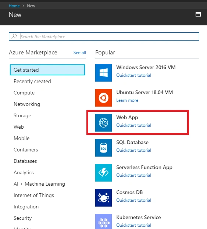The height and width of the screenshot is (229, 207).
Task: Focus the Search the Marketplace field
Action: click(104, 36)
